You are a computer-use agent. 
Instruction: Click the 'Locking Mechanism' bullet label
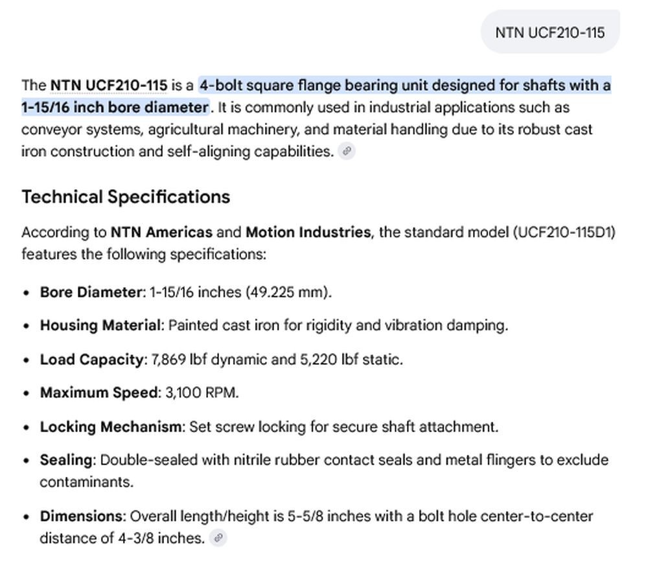[110, 426]
